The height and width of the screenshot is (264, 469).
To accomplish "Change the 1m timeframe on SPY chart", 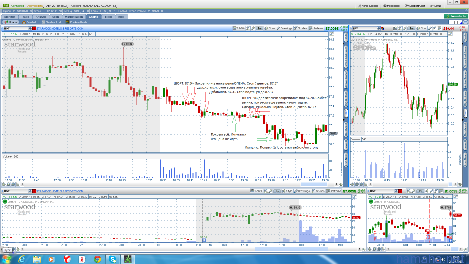I will click(x=411, y=28).
